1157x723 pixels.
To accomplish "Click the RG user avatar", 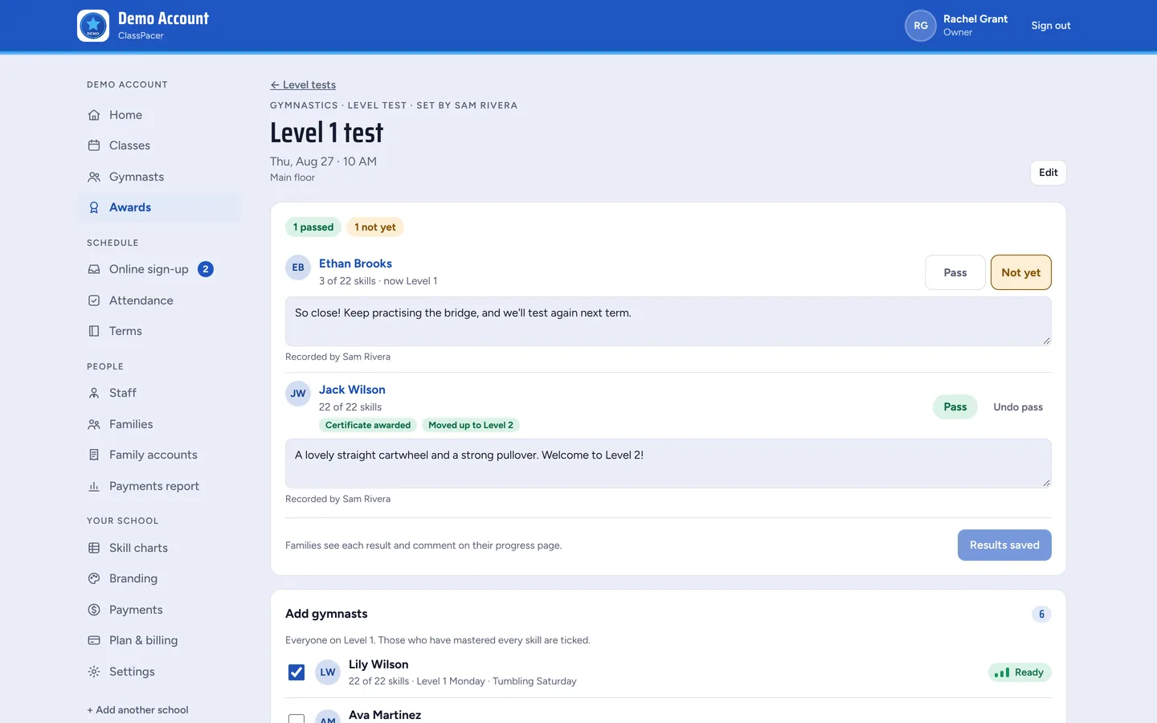I will coord(921,26).
